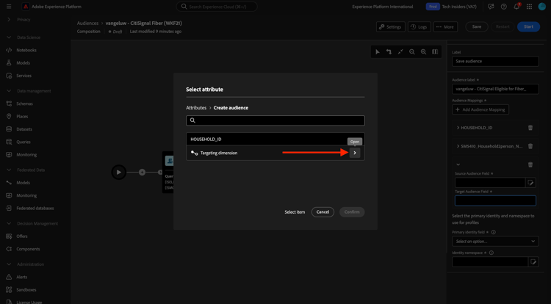Toggle the map view icon in canvas toolbar
The width and height of the screenshot is (551, 304).
point(435,51)
